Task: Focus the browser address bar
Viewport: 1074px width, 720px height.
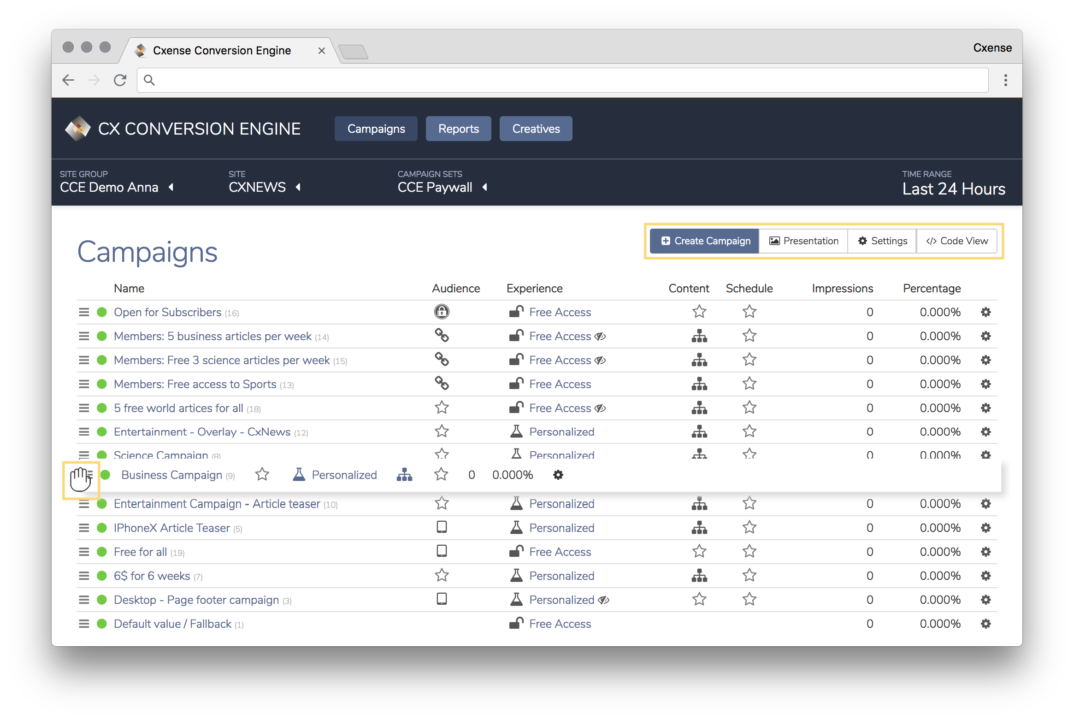Action: 562,80
